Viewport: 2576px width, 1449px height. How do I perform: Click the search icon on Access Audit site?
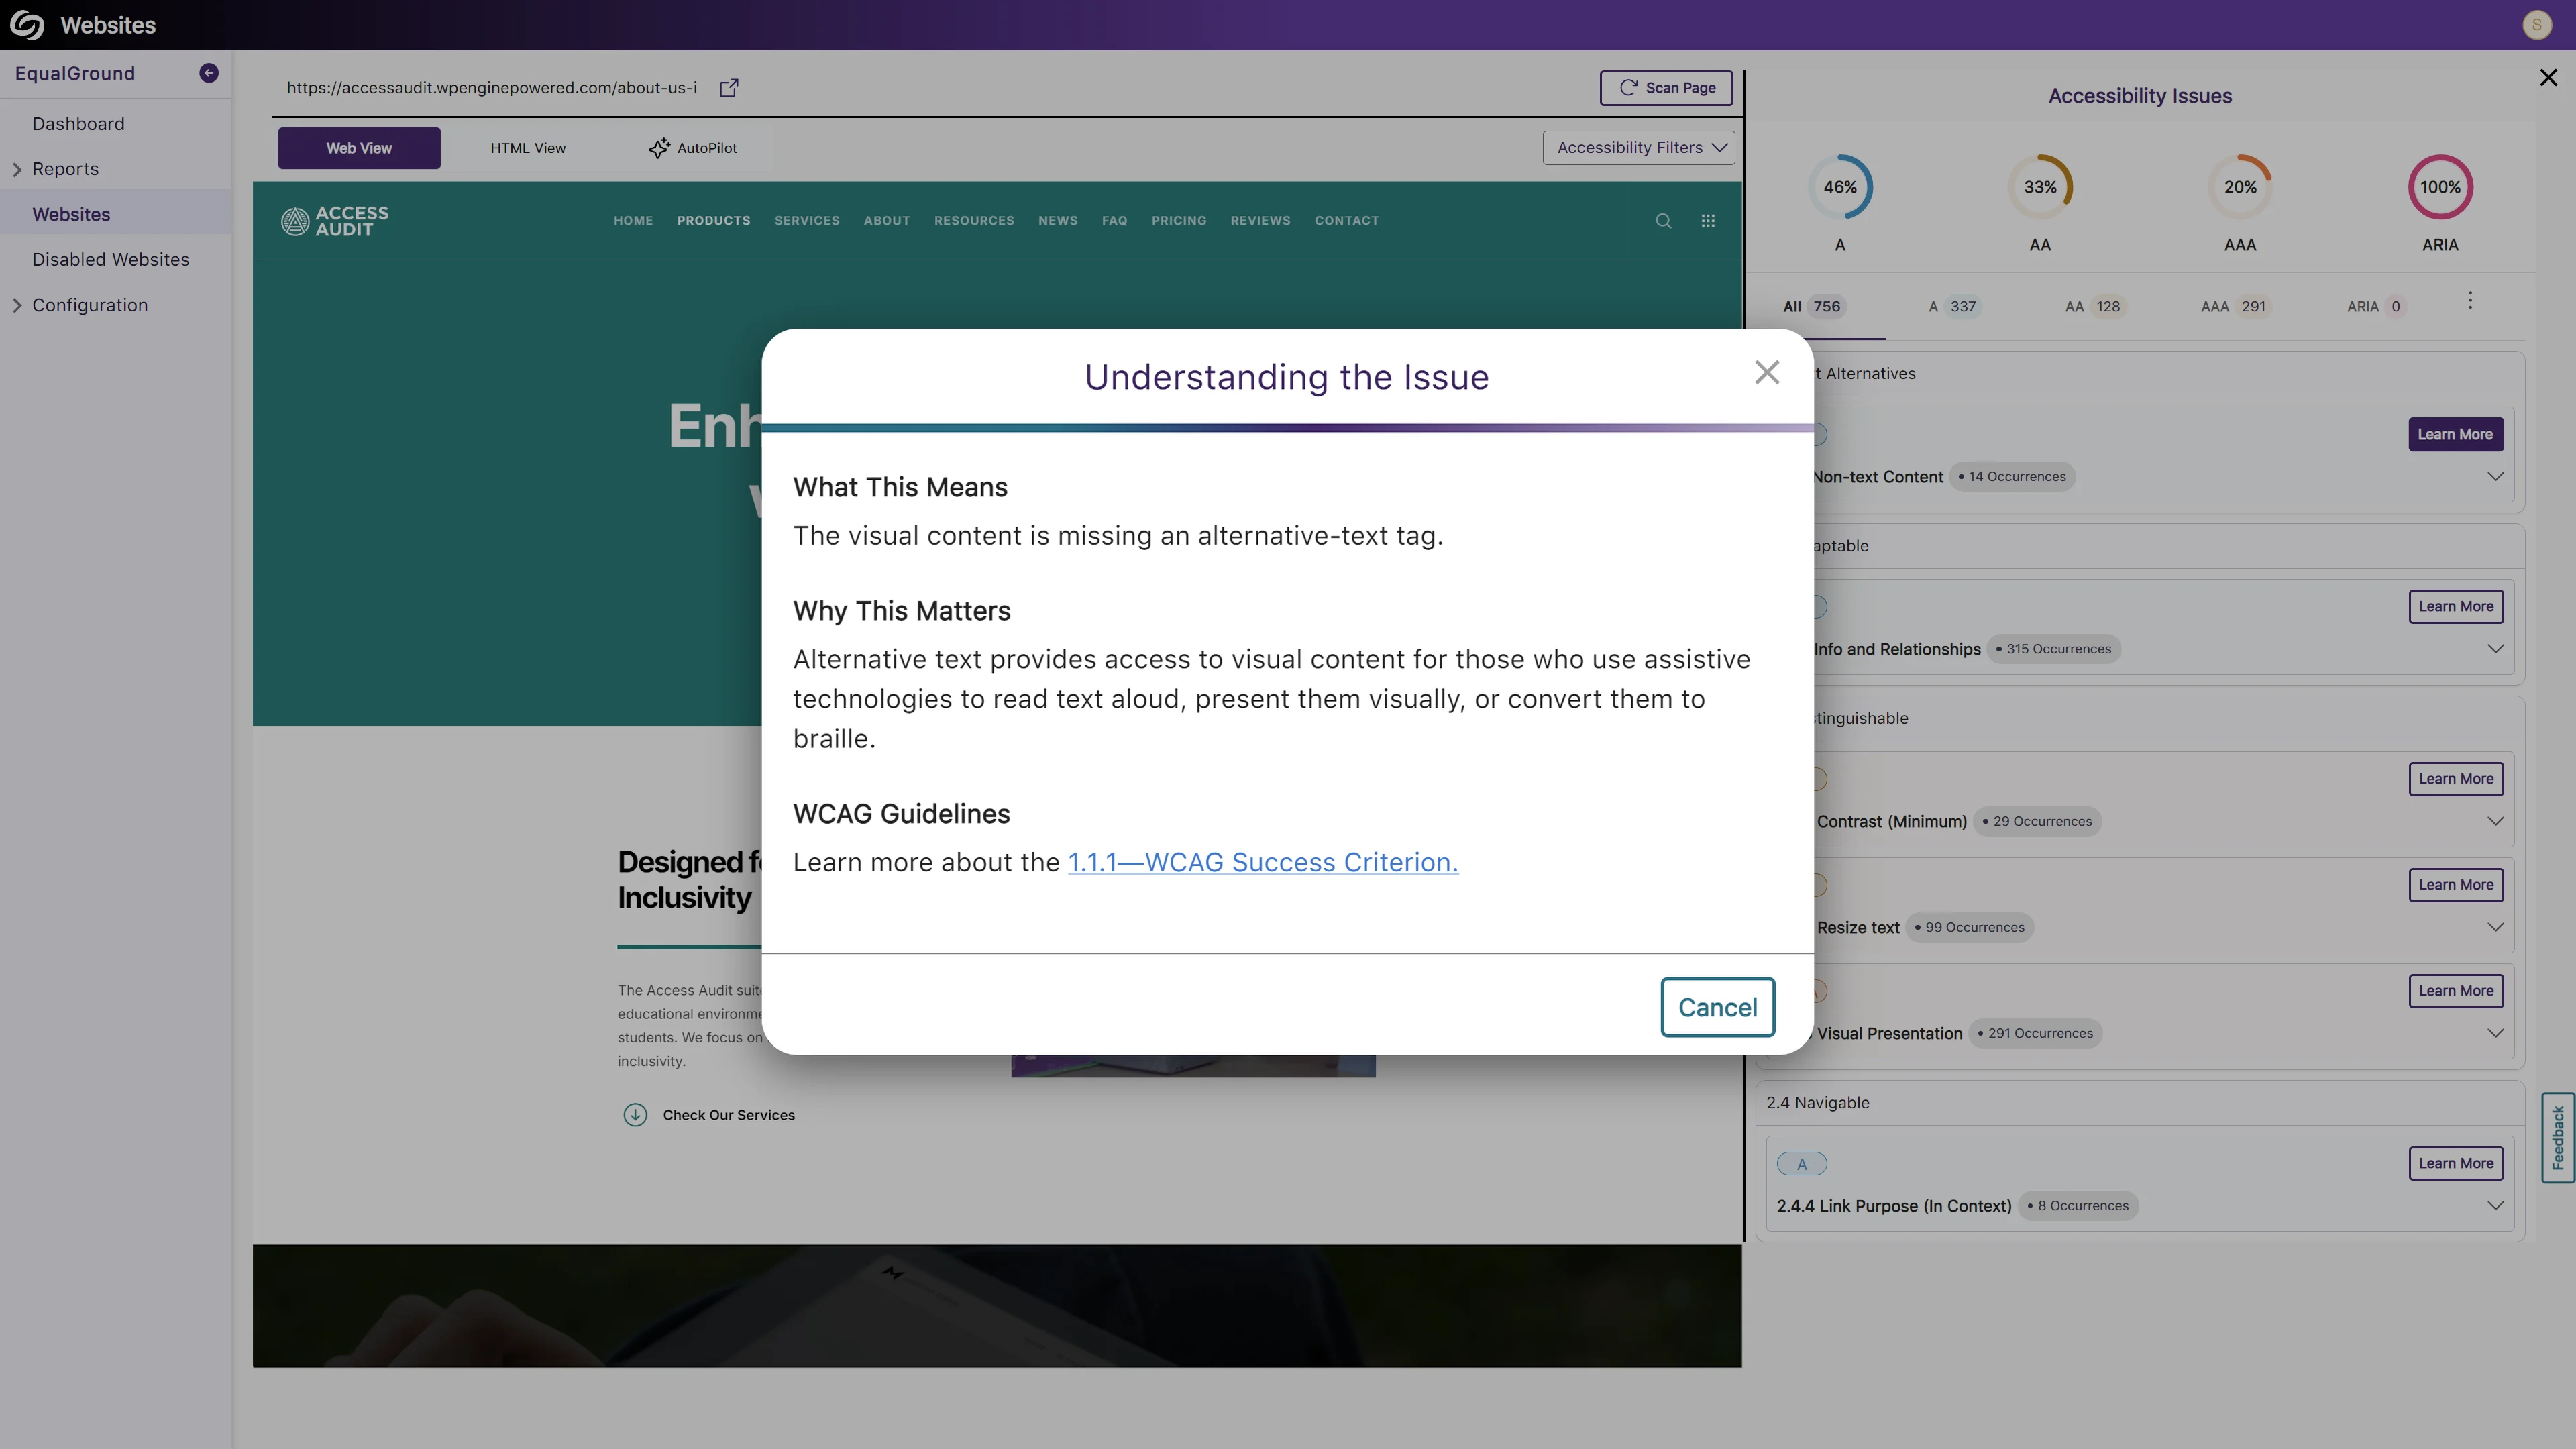click(1663, 221)
